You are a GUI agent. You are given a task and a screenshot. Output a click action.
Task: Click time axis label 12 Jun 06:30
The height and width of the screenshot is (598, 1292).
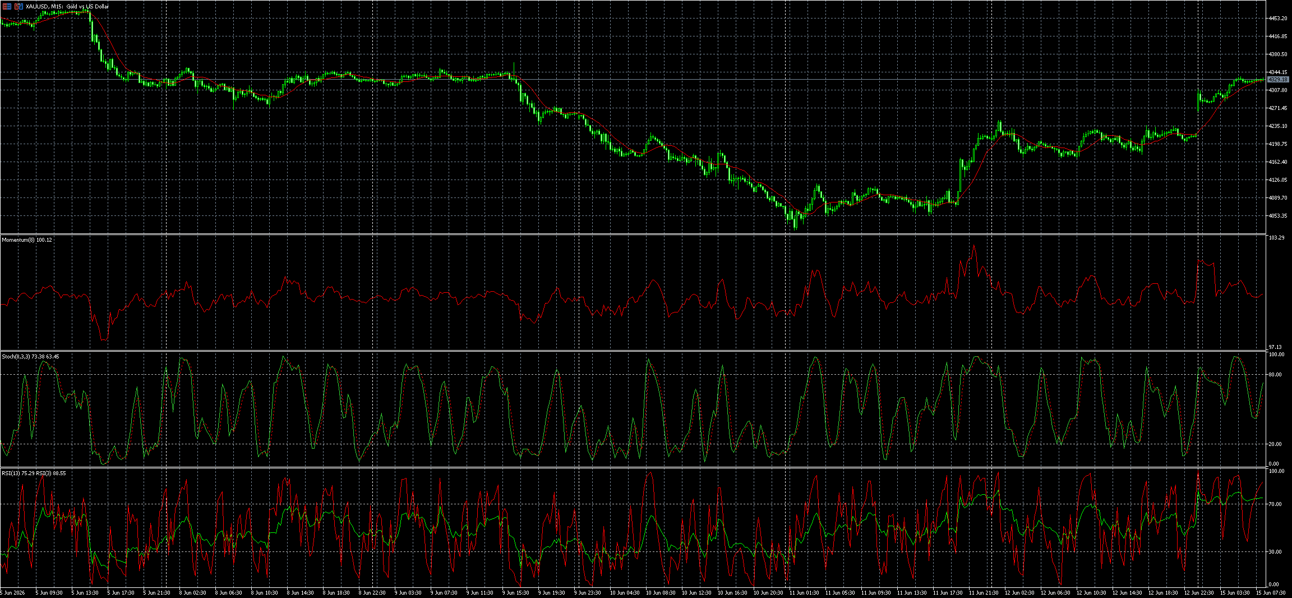(1055, 592)
